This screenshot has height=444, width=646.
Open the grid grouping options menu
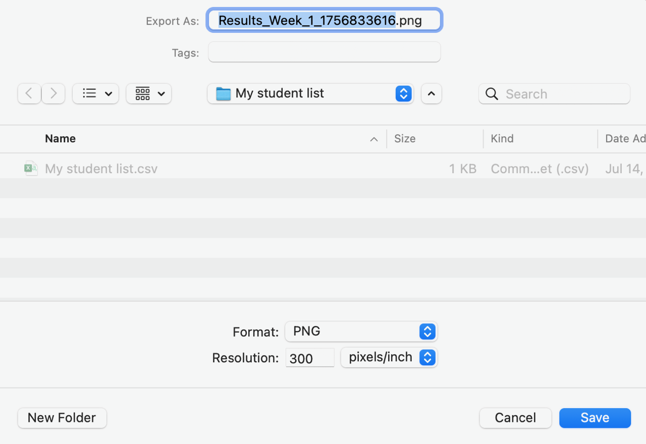[149, 94]
